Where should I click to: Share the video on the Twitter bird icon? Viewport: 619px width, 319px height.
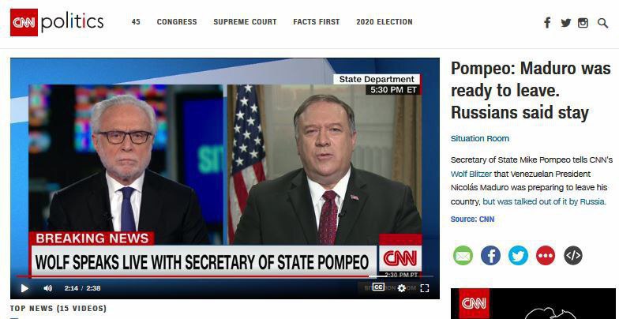click(518, 256)
